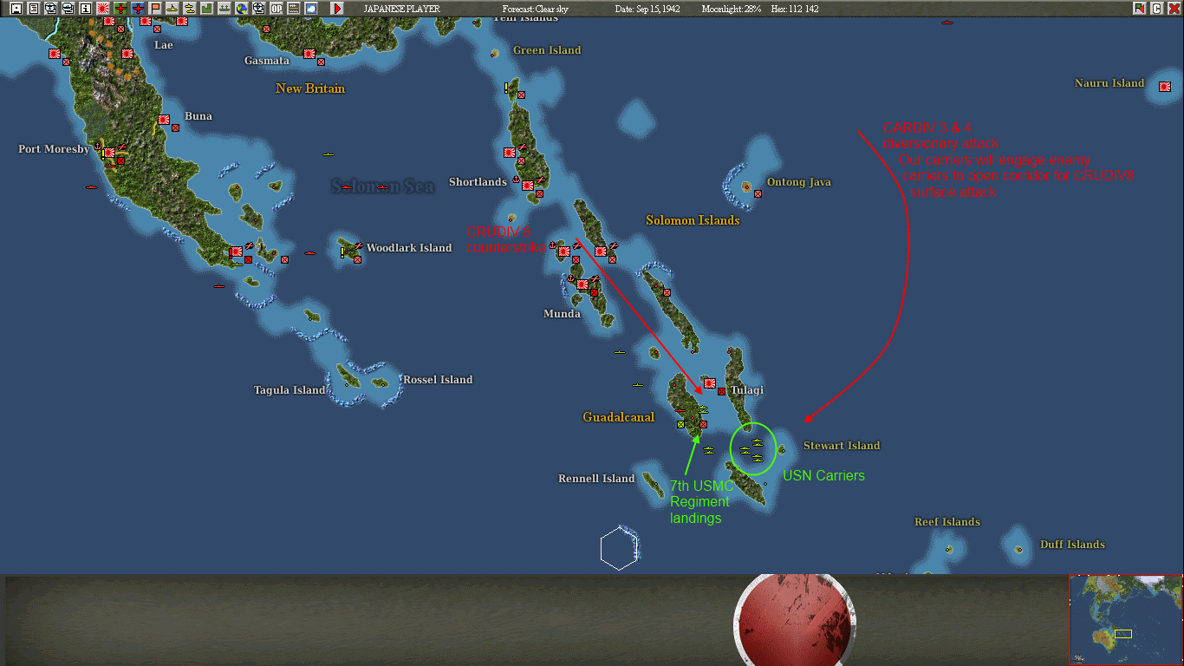Select the red plane on blue background icon

coord(138,9)
